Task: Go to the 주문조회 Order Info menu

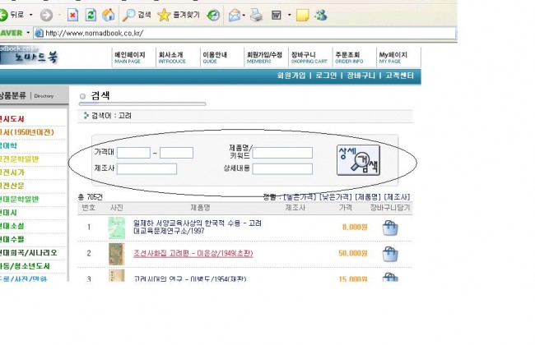Action: 349,57
